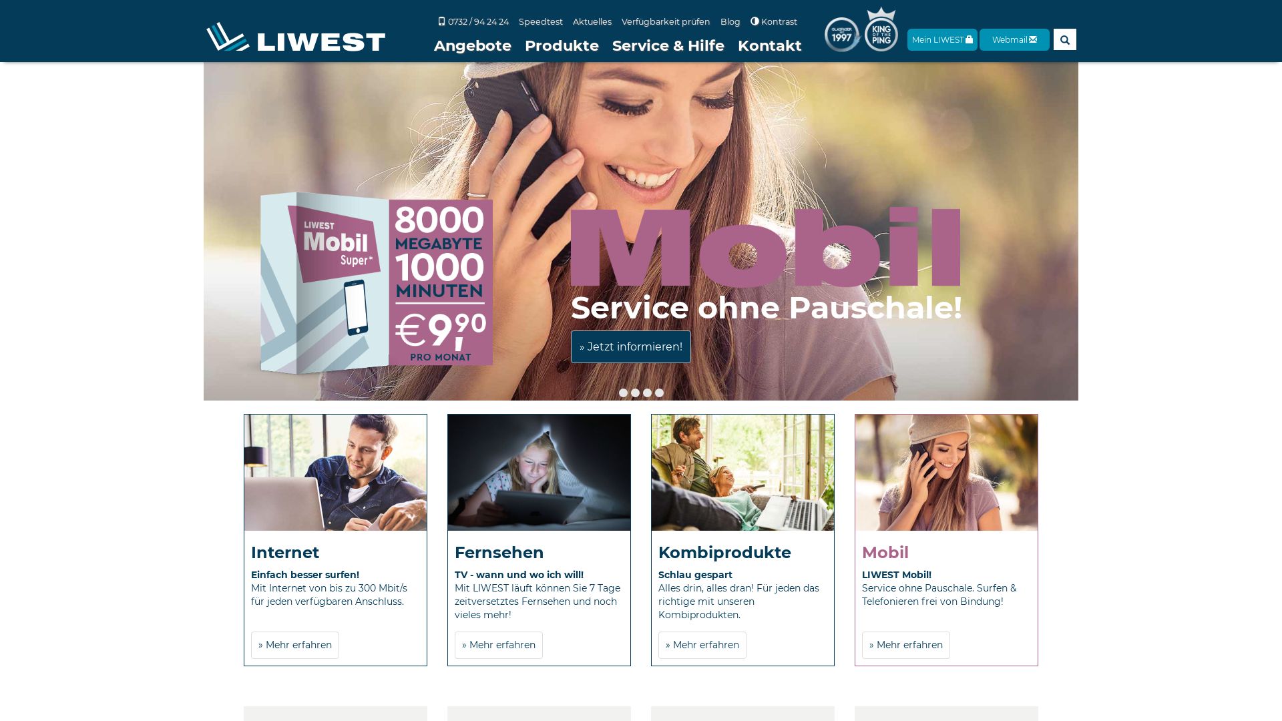Select the last carousel slide dot
Screen dimensions: 1282x721
tap(659, 393)
